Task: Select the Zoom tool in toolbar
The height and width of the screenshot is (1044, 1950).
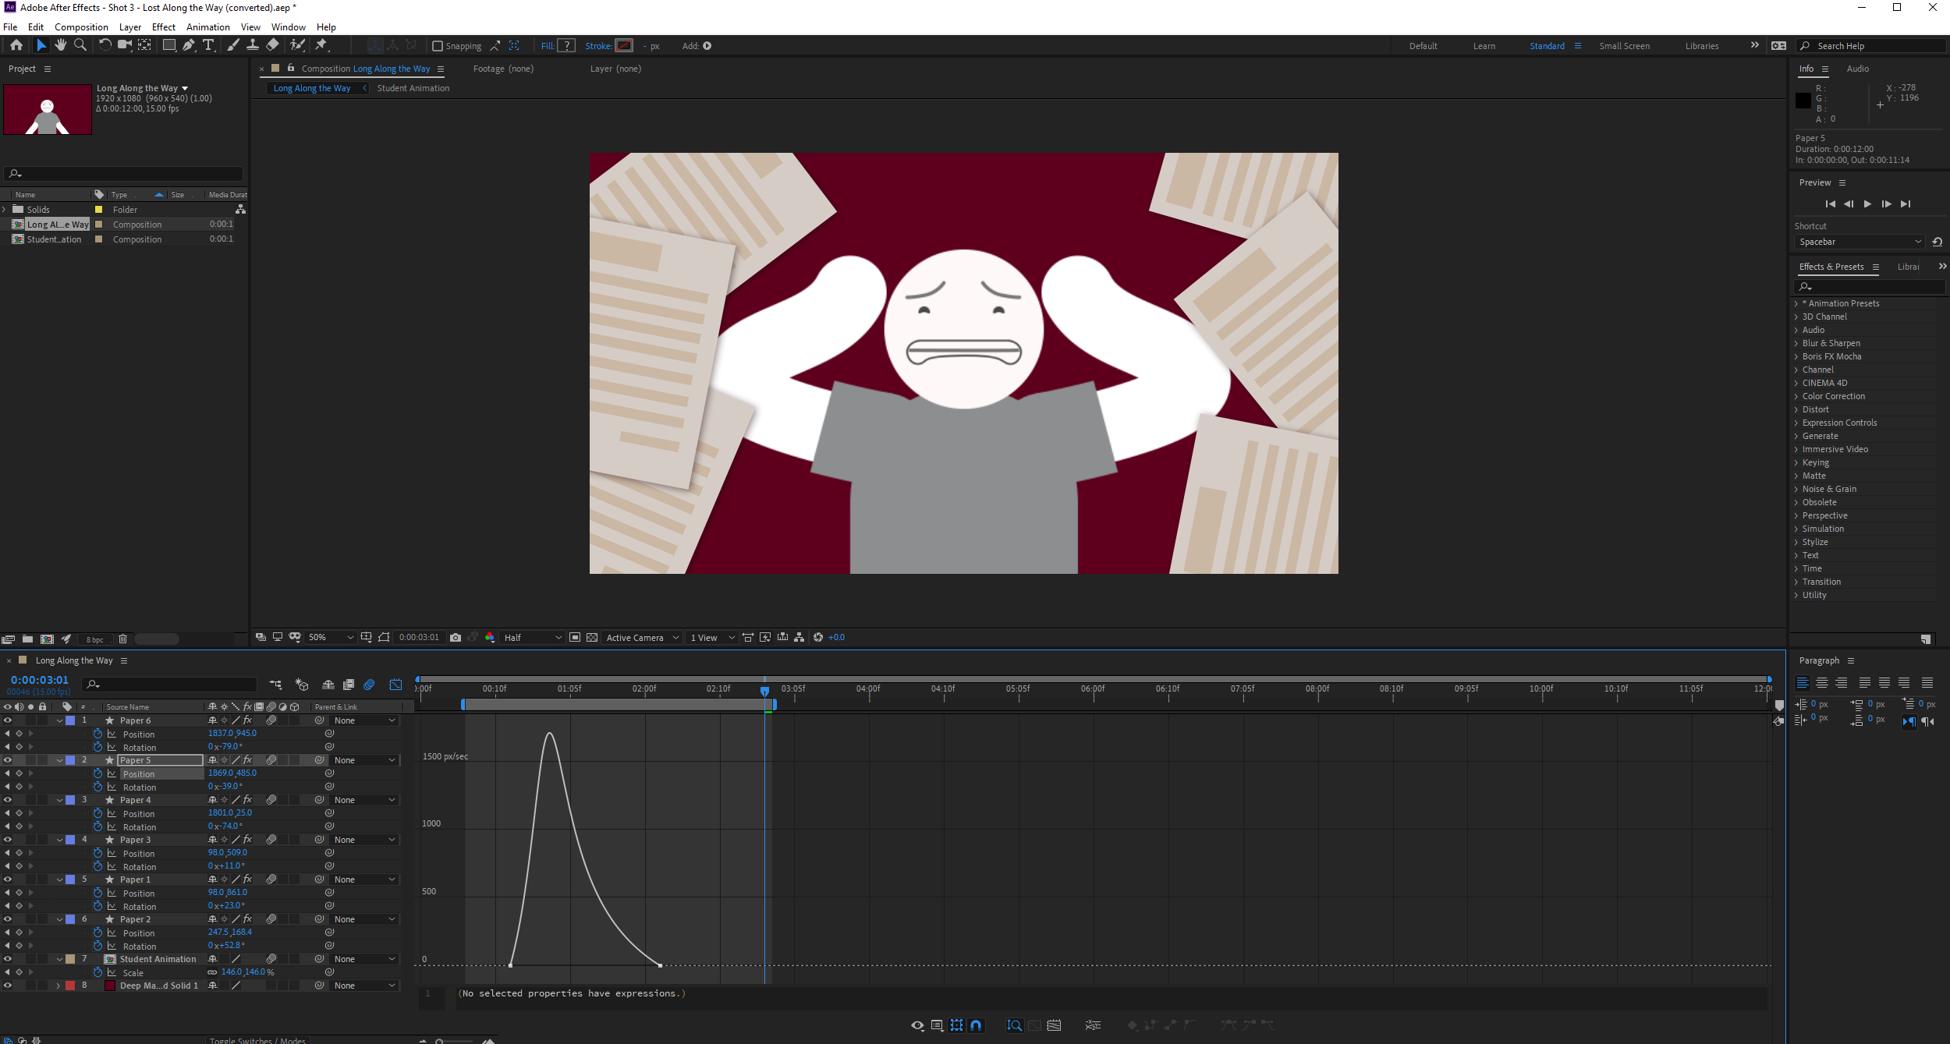Action: point(80,45)
